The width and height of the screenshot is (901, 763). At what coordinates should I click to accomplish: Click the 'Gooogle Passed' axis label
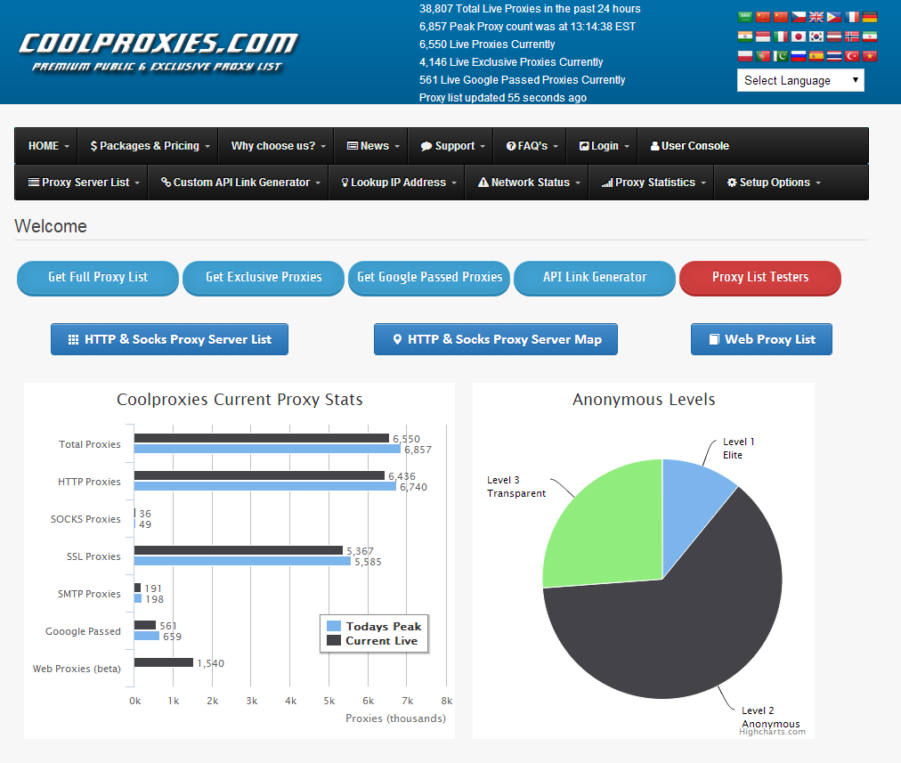click(x=84, y=631)
